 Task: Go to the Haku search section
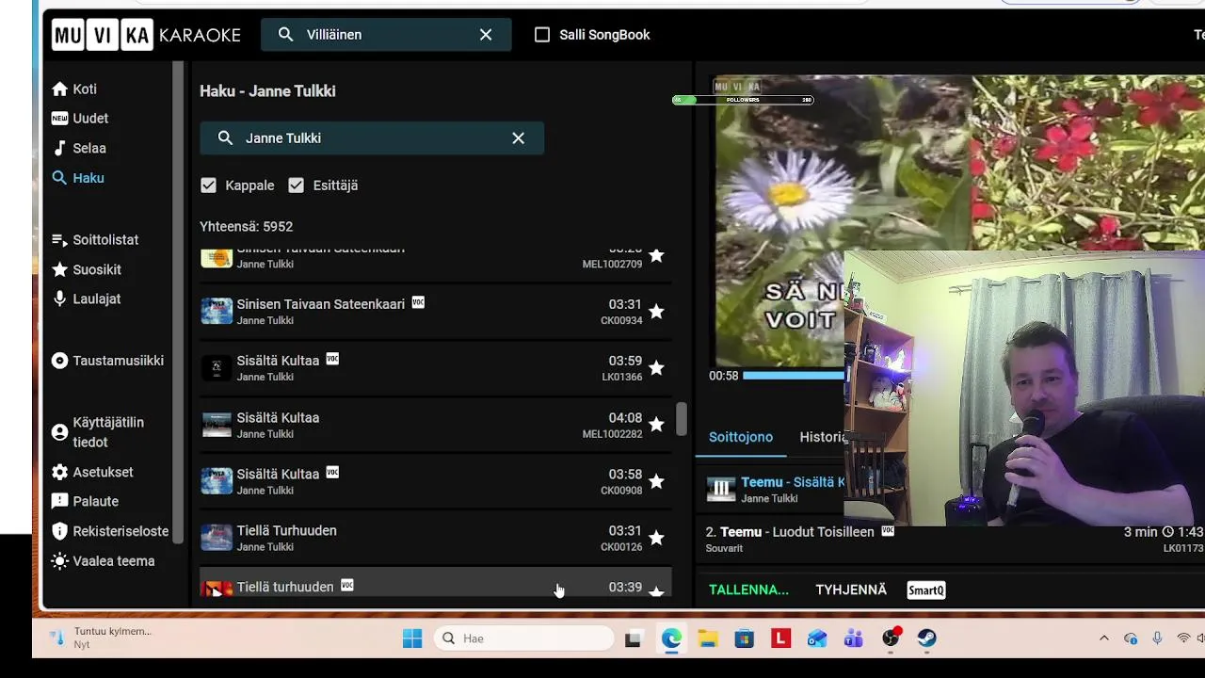78,178
